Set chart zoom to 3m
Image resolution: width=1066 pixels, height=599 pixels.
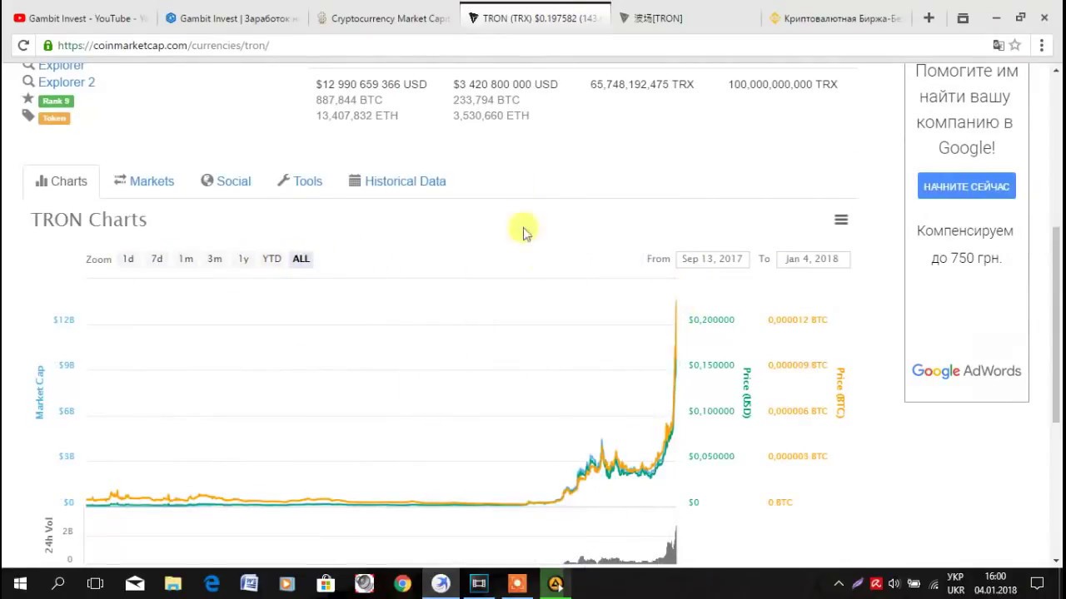click(215, 259)
